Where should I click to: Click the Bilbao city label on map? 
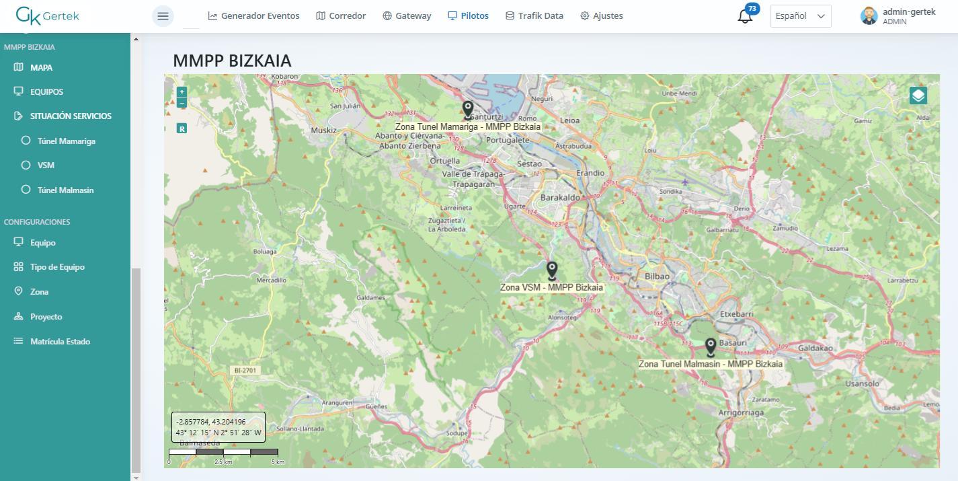[x=657, y=276]
